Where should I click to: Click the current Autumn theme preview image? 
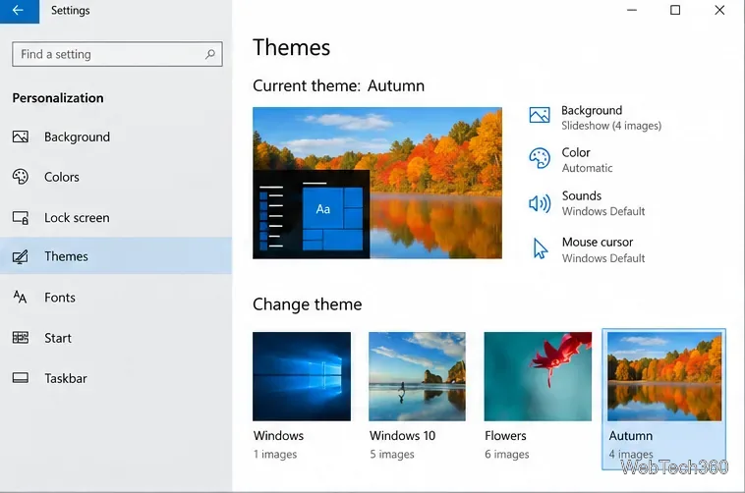coord(377,183)
